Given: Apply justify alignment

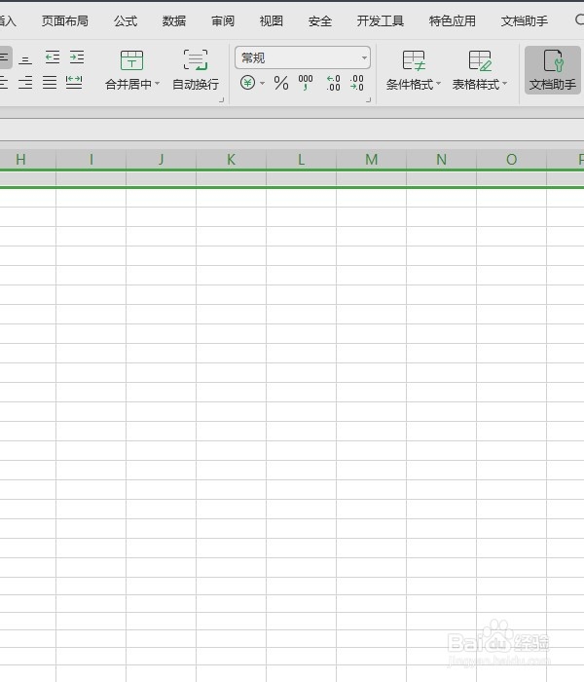Looking at the screenshot, I should click(50, 82).
